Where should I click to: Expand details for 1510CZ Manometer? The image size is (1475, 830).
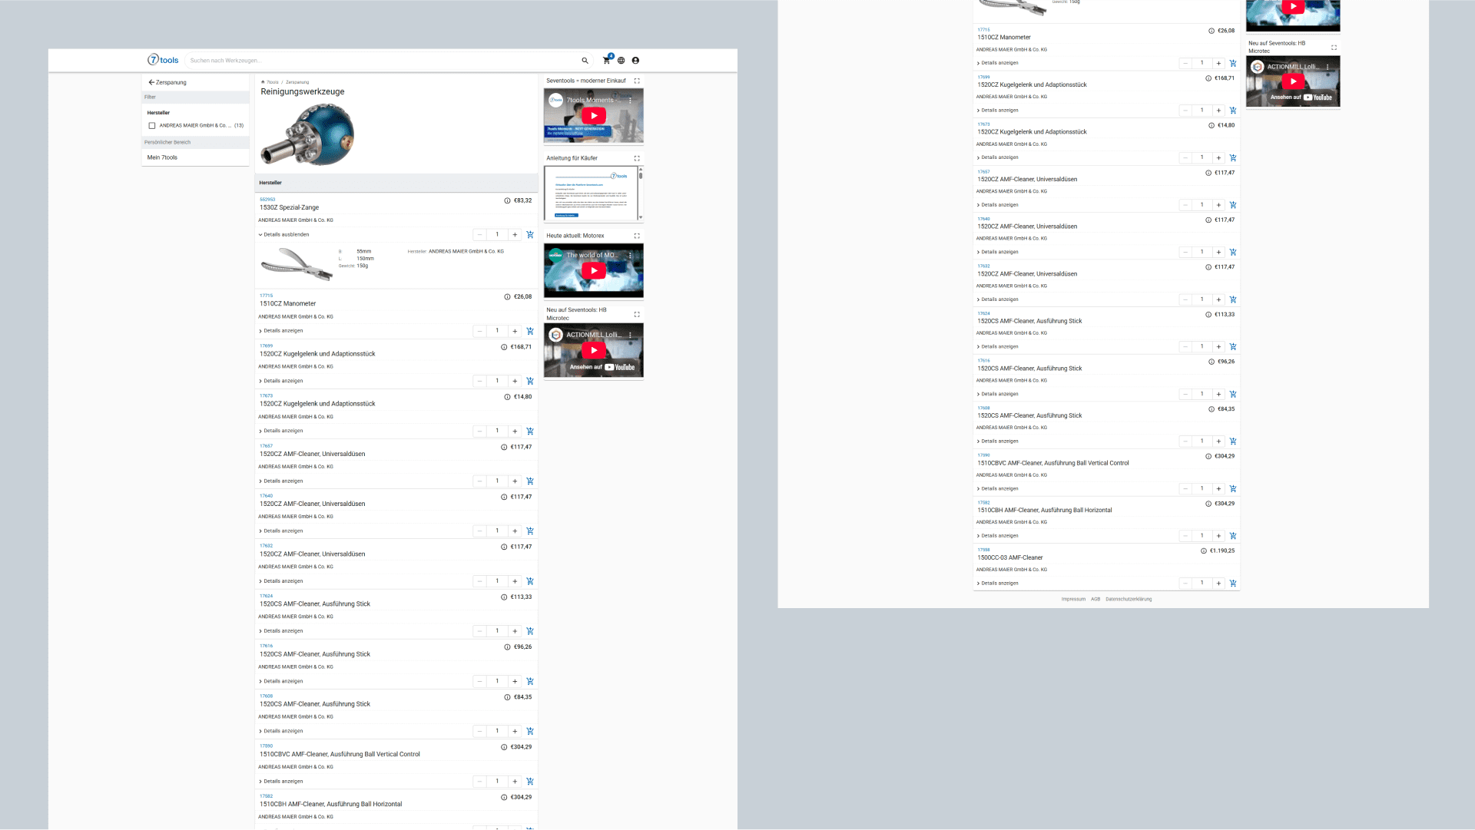click(x=281, y=331)
